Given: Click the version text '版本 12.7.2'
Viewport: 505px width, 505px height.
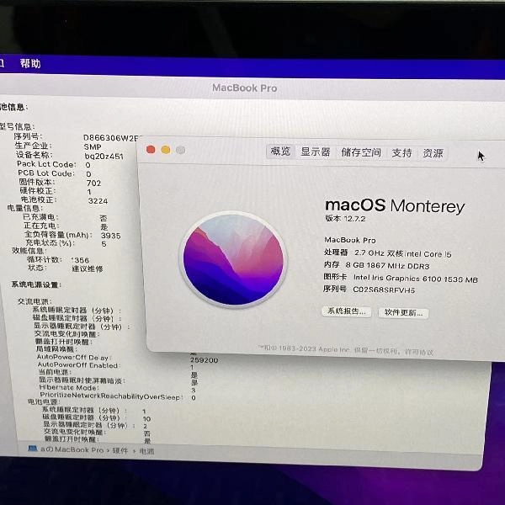Looking at the screenshot, I should point(345,218).
